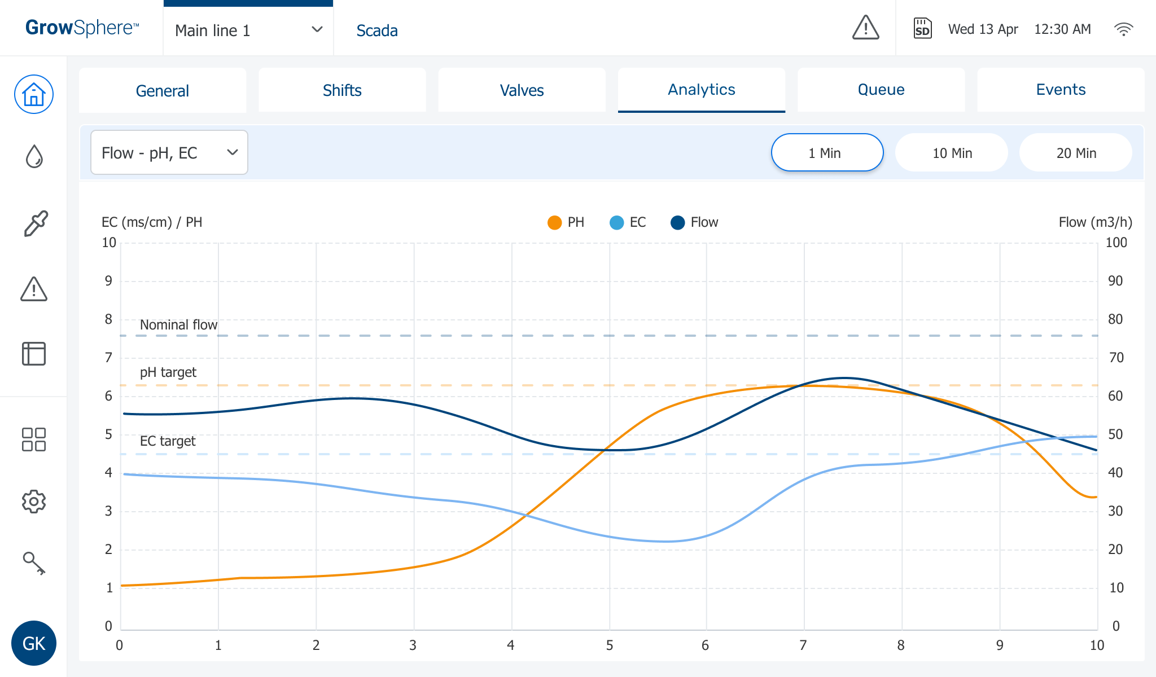Click the 12:30 AM time

point(1062,29)
